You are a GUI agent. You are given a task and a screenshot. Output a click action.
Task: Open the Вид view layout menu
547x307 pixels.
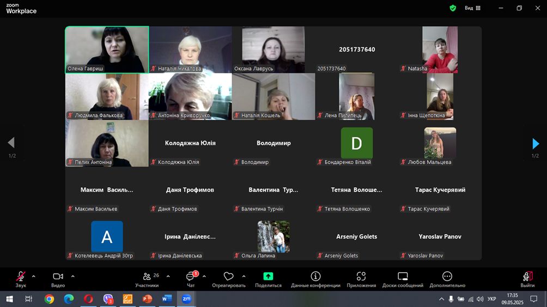472,8
